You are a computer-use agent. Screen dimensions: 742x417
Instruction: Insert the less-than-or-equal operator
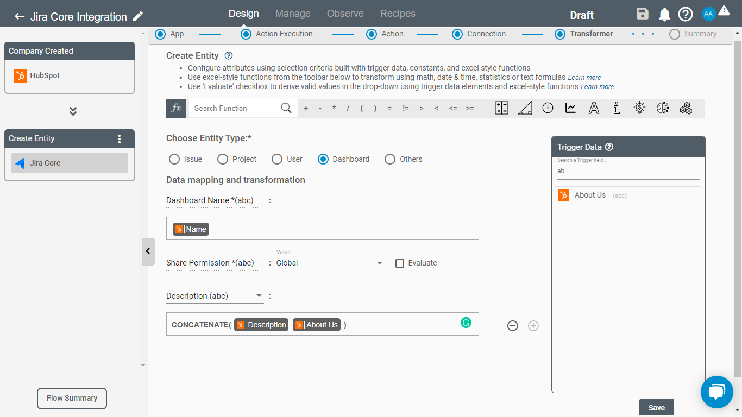(x=453, y=108)
